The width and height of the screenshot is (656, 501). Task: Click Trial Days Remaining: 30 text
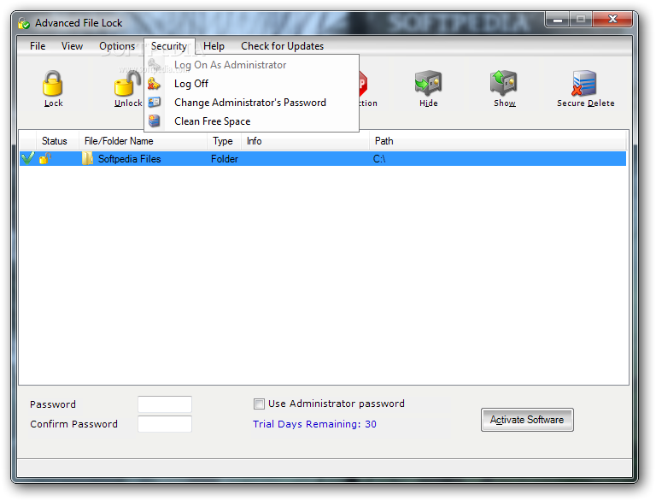[x=314, y=424]
